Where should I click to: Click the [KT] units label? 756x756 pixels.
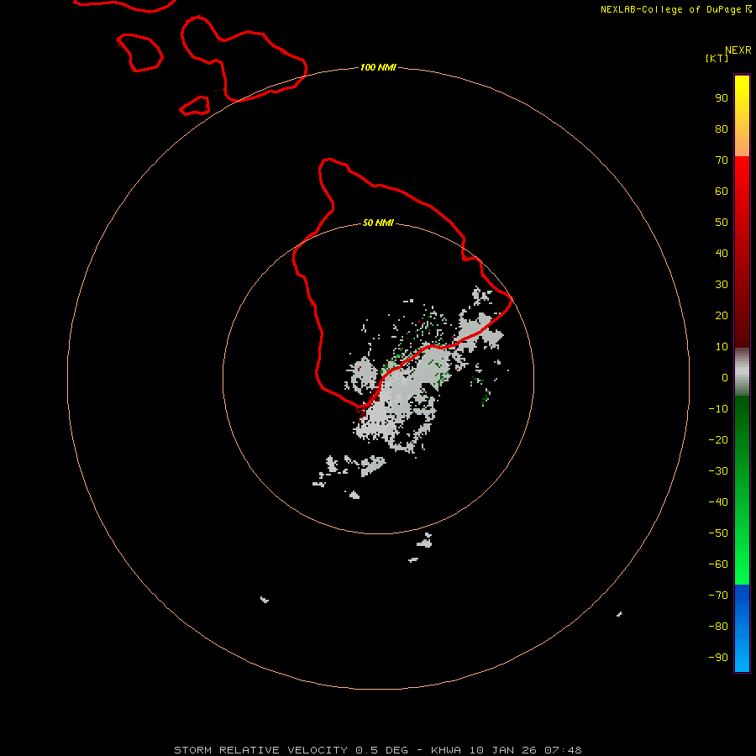point(717,58)
